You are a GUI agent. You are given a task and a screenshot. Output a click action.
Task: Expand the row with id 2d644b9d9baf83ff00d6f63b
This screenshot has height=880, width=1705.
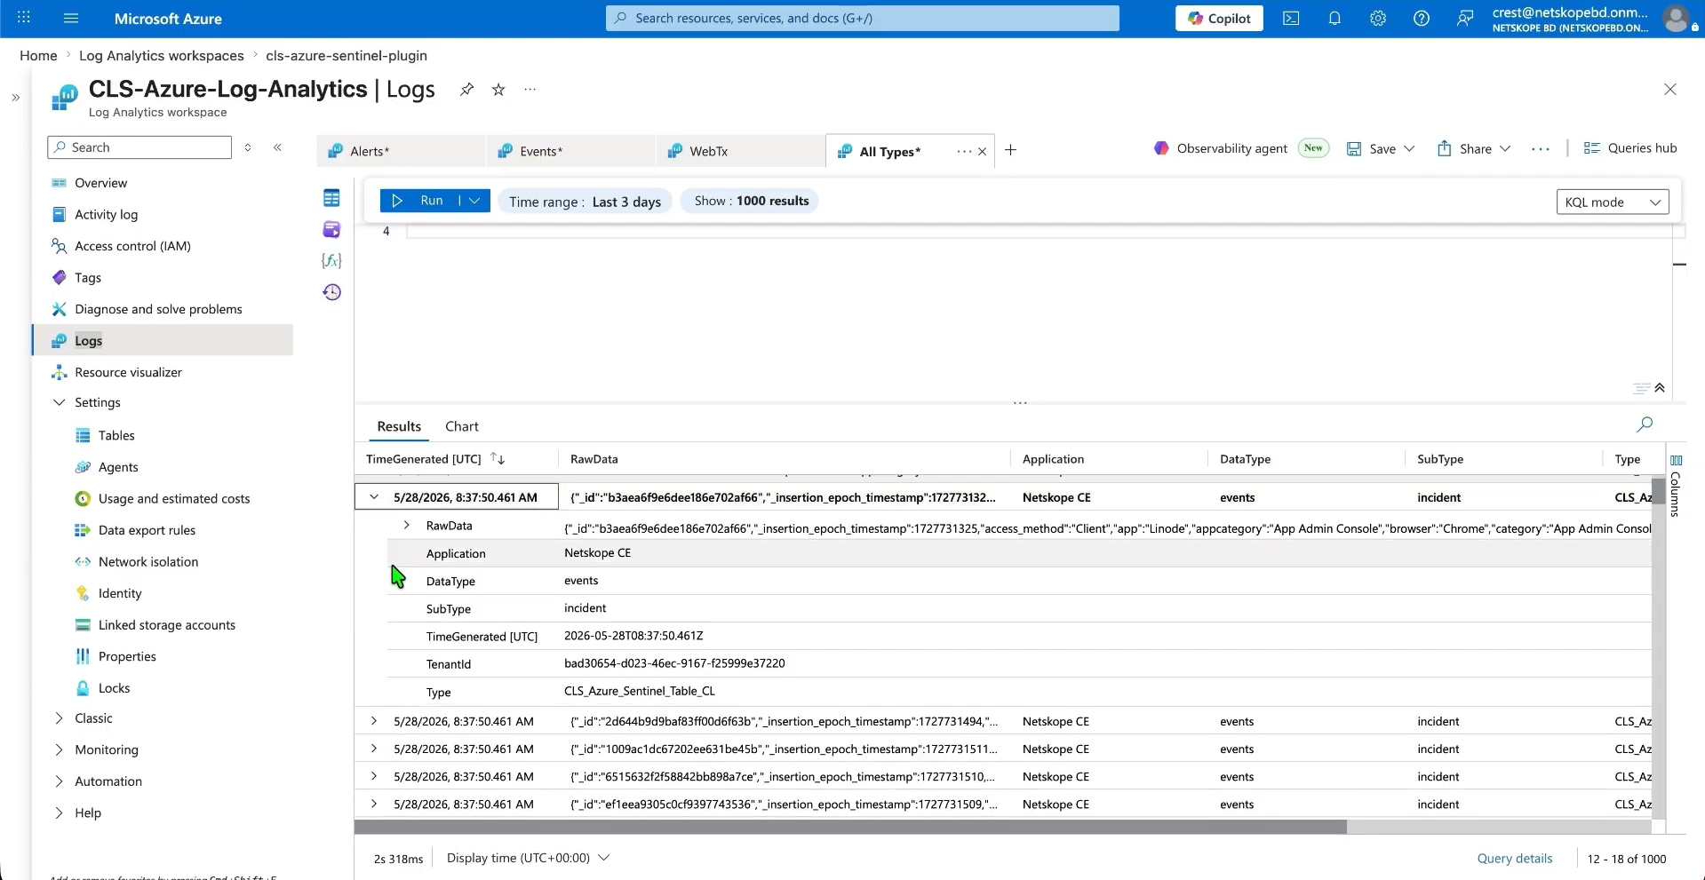[x=374, y=721]
